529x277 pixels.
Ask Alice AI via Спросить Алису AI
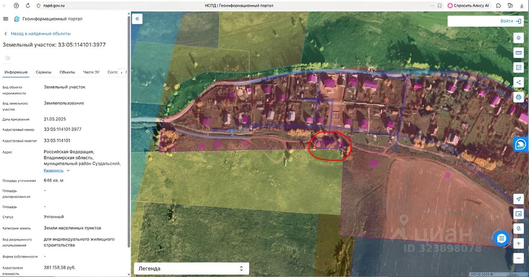coord(468,5)
